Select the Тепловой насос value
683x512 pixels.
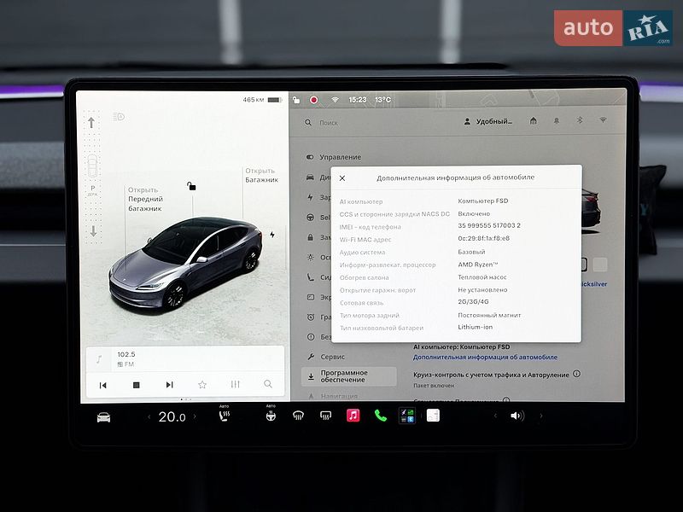click(482, 276)
